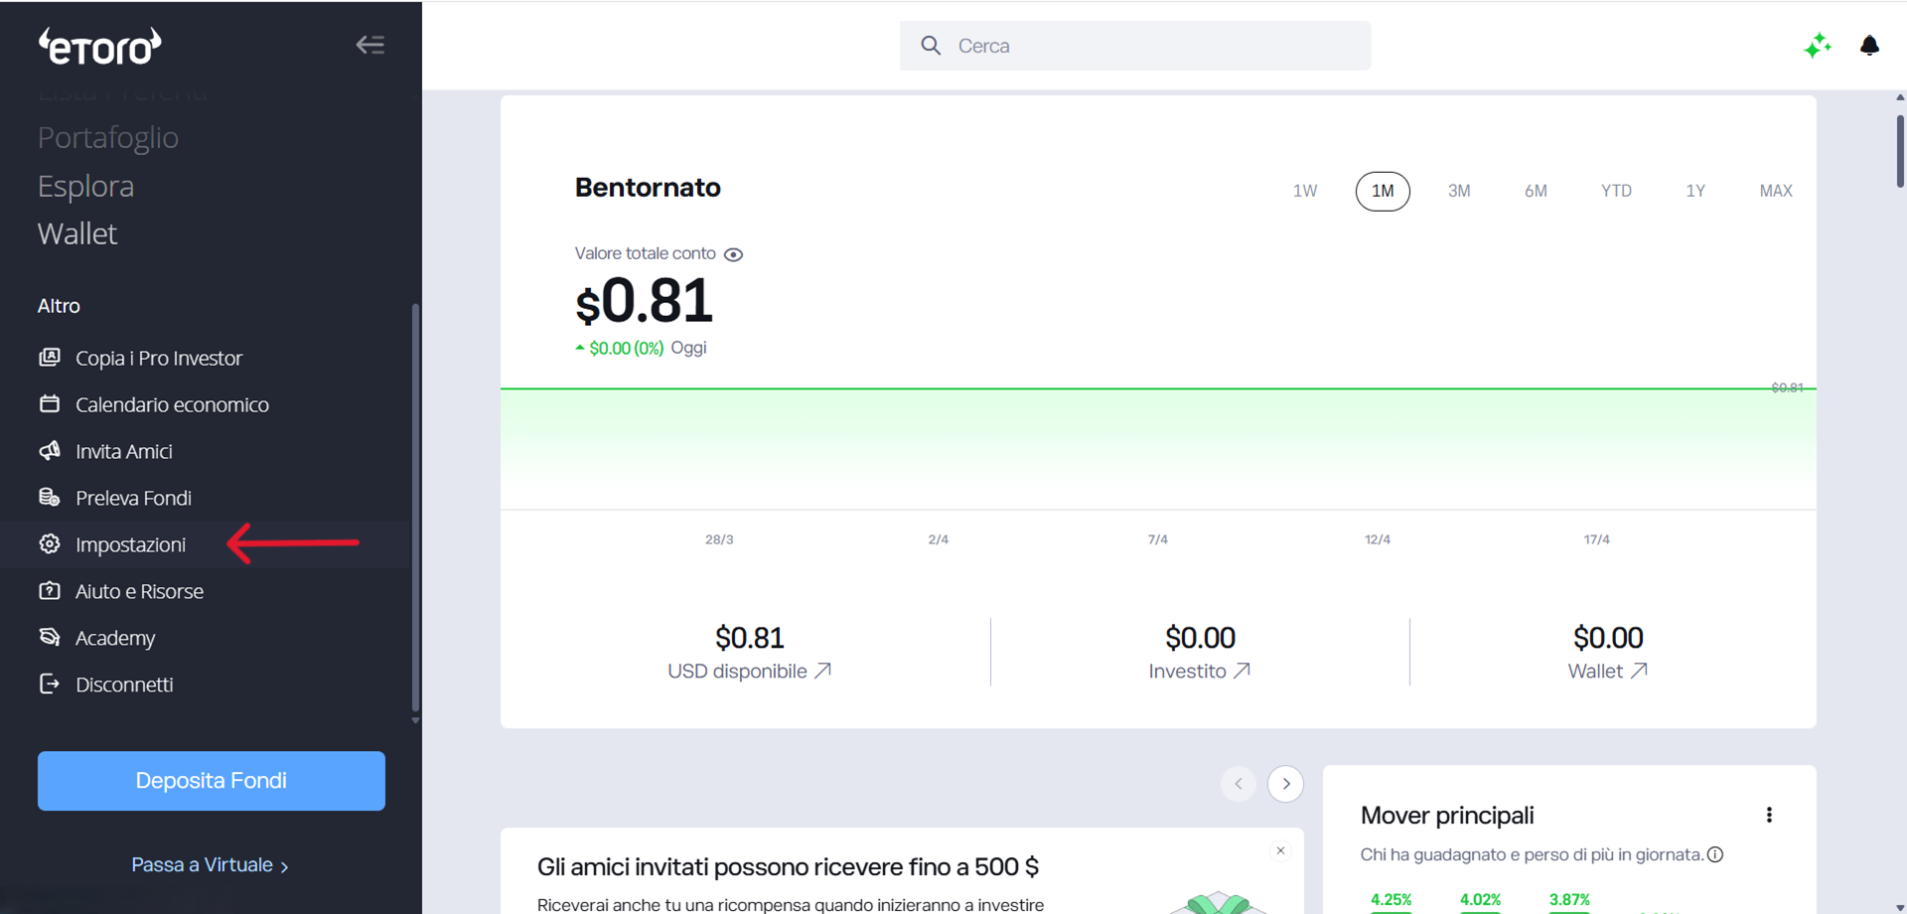This screenshot has width=1907, height=914.
Task: Click the $0.00 (0%) Oggi change
Action: click(x=641, y=348)
